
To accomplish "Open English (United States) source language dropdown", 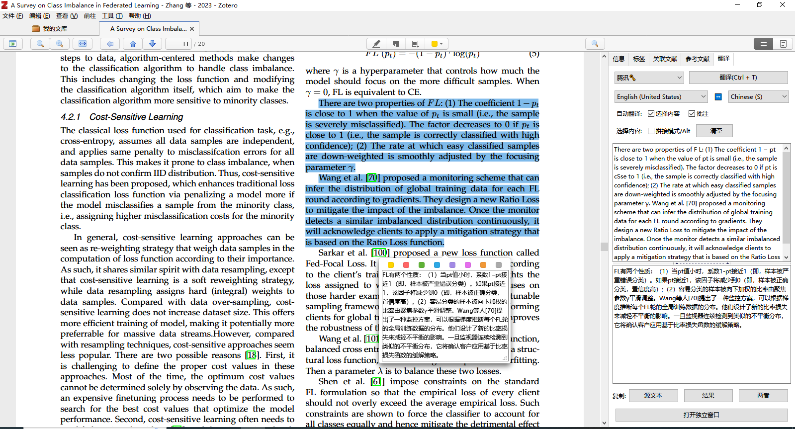I will point(661,97).
